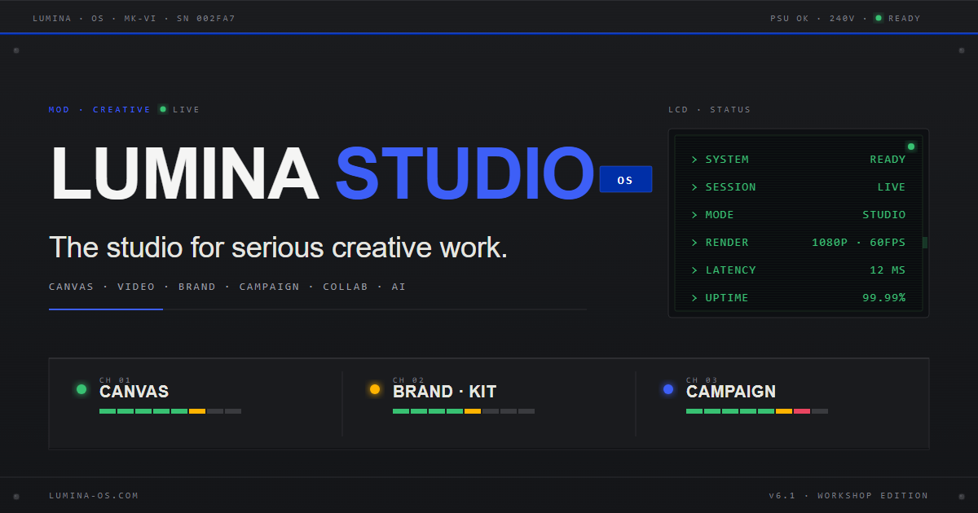Select AI in the feature list
This screenshot has height=513, width=978.
[x=399, y=287]
